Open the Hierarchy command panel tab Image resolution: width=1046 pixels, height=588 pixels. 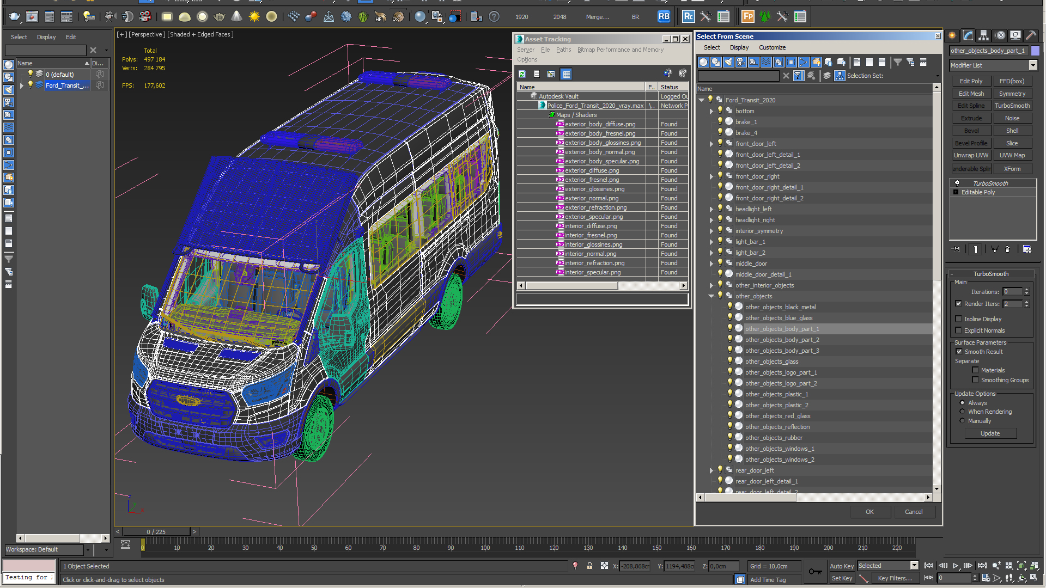click(983, 35)
